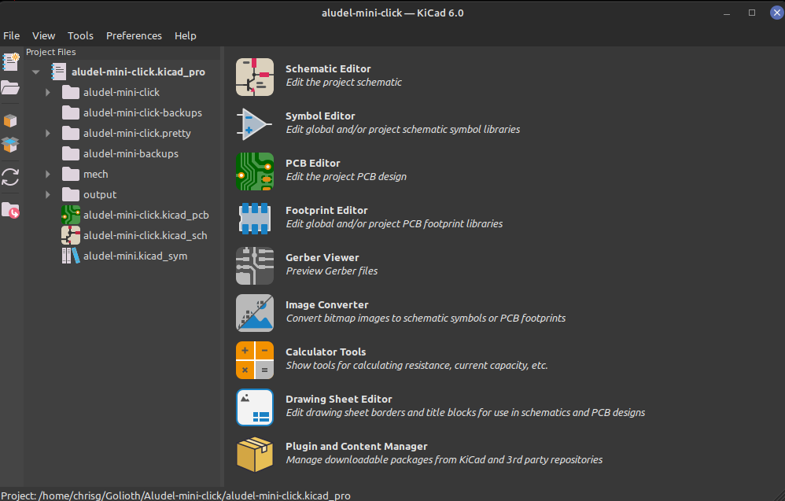Click the output folder icon
Image resolution: width=785 pixels, height=501 pixels.
point(71,195)
